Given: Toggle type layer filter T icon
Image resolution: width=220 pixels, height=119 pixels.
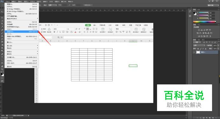Looking at the screenshot, I should tap(210, 42).
